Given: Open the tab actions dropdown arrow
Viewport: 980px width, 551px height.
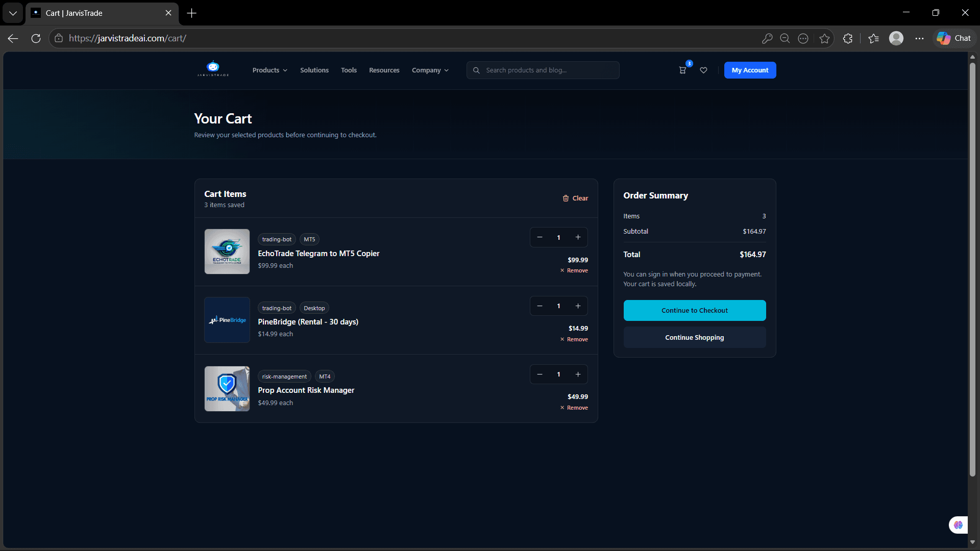Looking at the screenshot, I should (13, 13).
